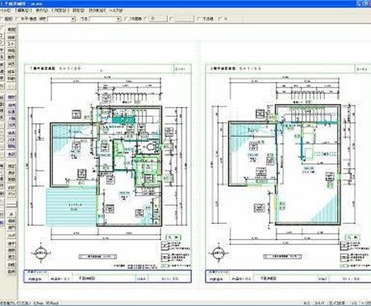Open the ヘルプ(H) help menu
The image size is (371, 306).
(115, 10)
